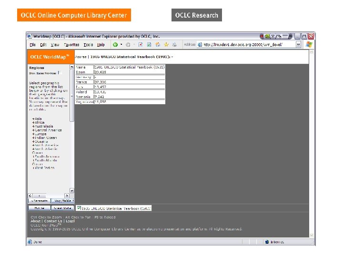Click the page scrollbar down arrow
The image size is (343, 257).
pos(312,235)
